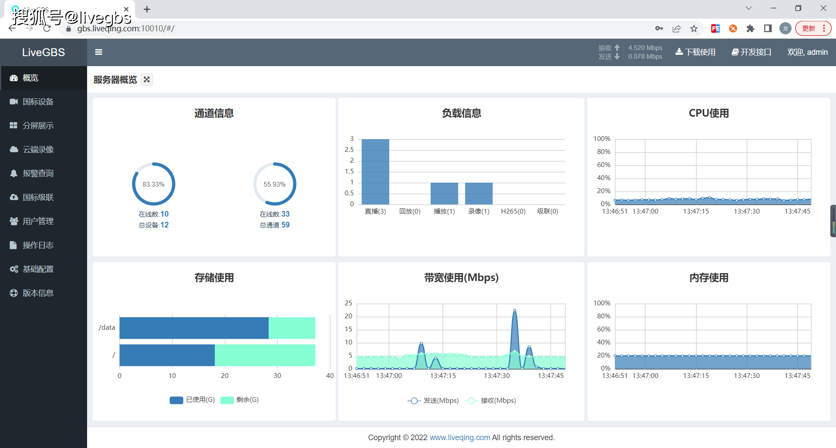
Task: Open the www.liveqing.com footer link
Action: pyautogui.click(x=460, y=438)
